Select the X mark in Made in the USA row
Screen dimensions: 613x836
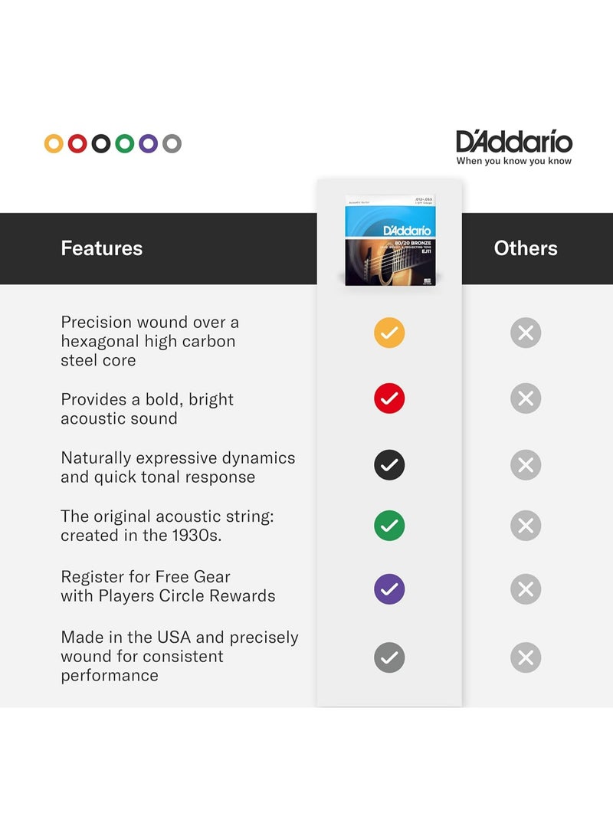point(526,657)
